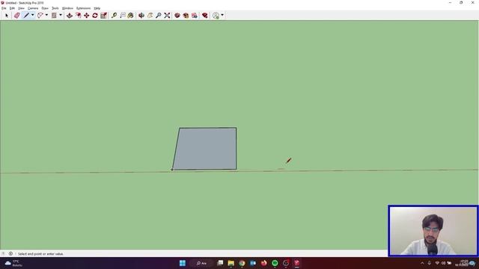Open the Camera menu
The height and width of the screenshot is (269, 479).
point(33,8)
